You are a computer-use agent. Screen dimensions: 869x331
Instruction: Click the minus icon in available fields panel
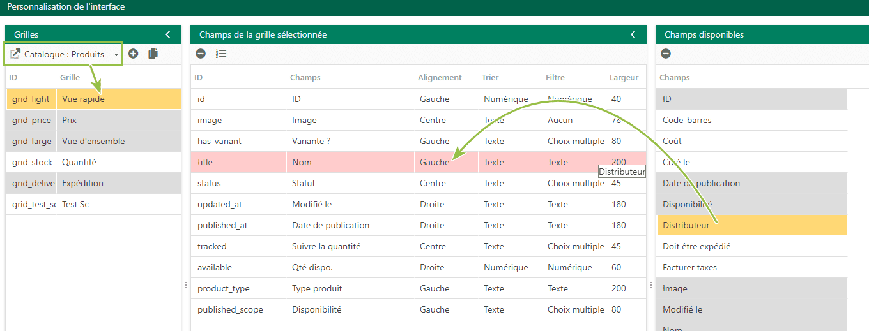click(666, 54)
